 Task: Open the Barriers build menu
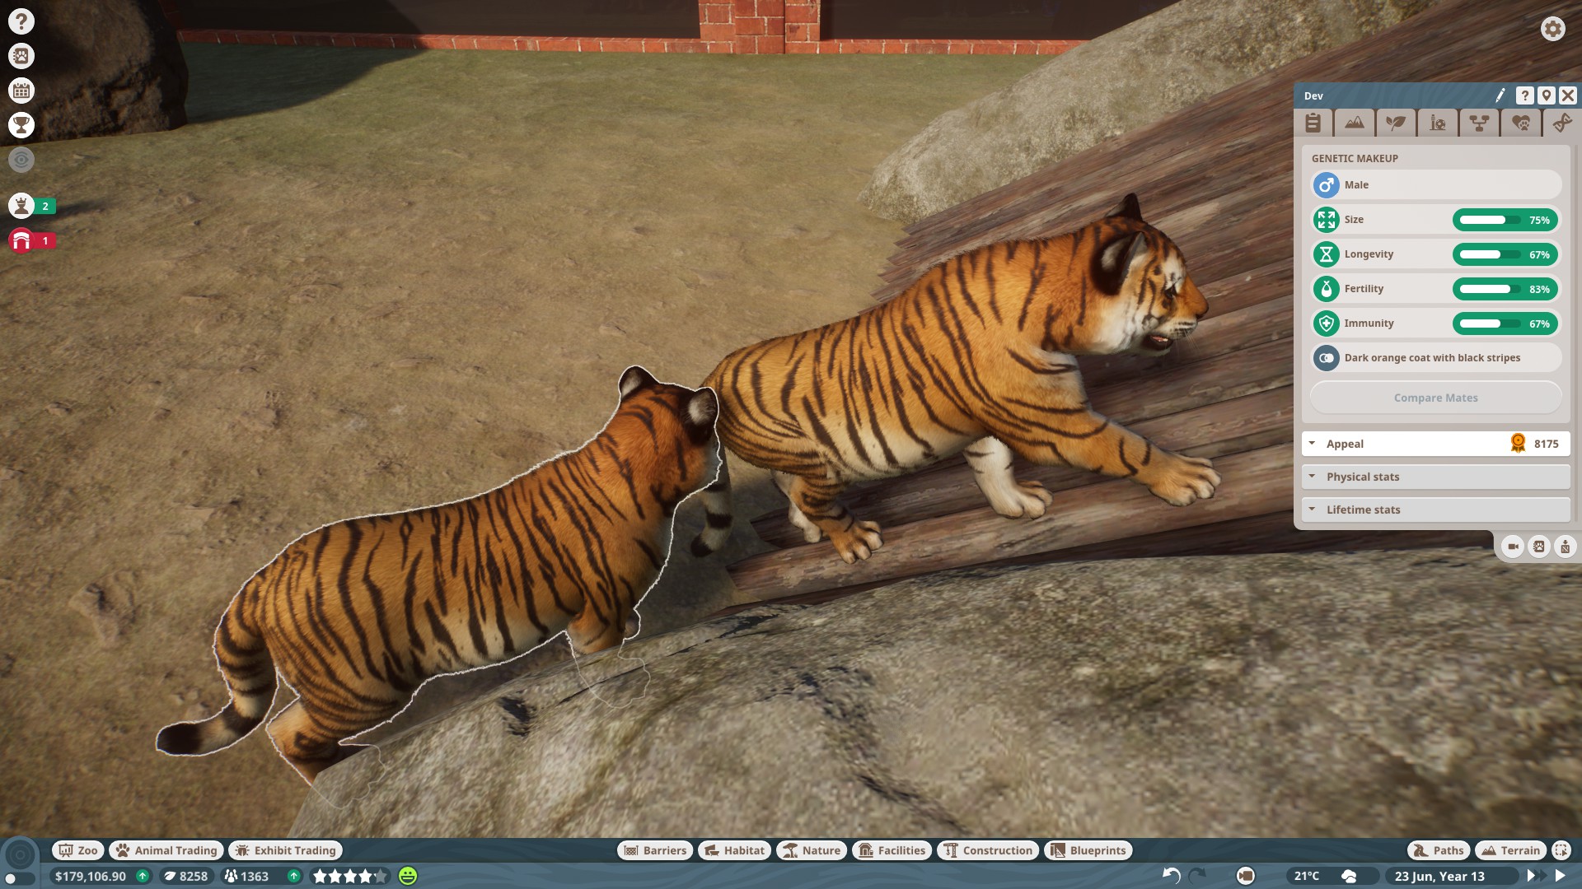coord(655,850)
